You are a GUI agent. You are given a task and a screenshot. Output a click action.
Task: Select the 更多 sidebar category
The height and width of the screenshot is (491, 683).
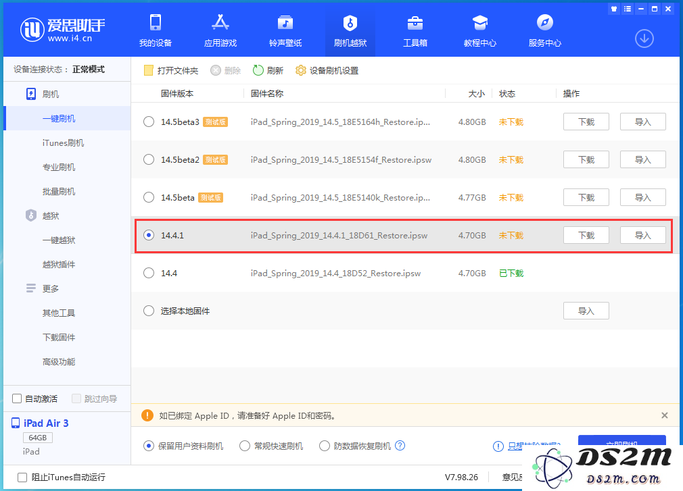click(x=43, y=288)
